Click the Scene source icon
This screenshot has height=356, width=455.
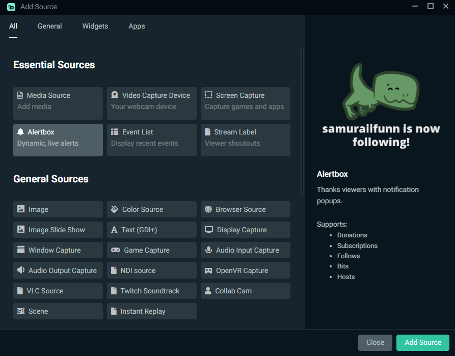21,311
